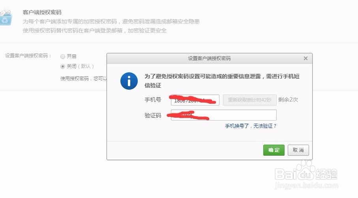The image size is (358, 198).
Task: Click the 客户端授权密码 section heading
Action: click(42, 12)
